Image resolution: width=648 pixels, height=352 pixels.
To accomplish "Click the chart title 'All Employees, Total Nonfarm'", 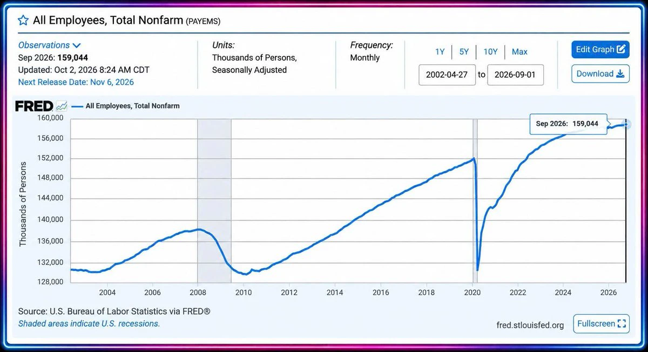I will point(108,21).
